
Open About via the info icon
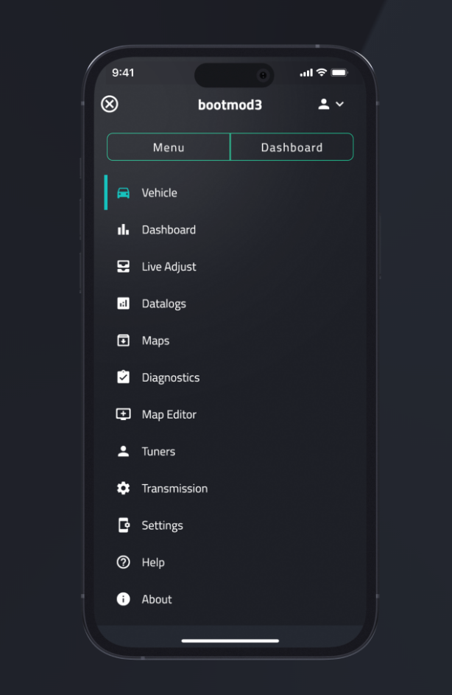pos(123,599)
